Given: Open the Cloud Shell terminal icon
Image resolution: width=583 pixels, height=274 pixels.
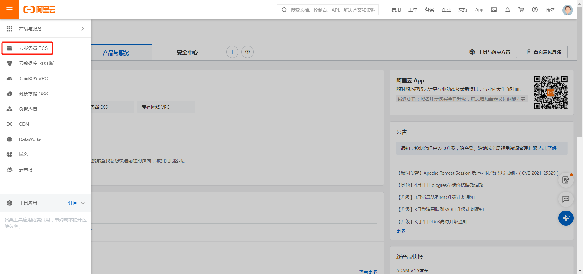Looking at the screenshot, I should coord(494,10).
